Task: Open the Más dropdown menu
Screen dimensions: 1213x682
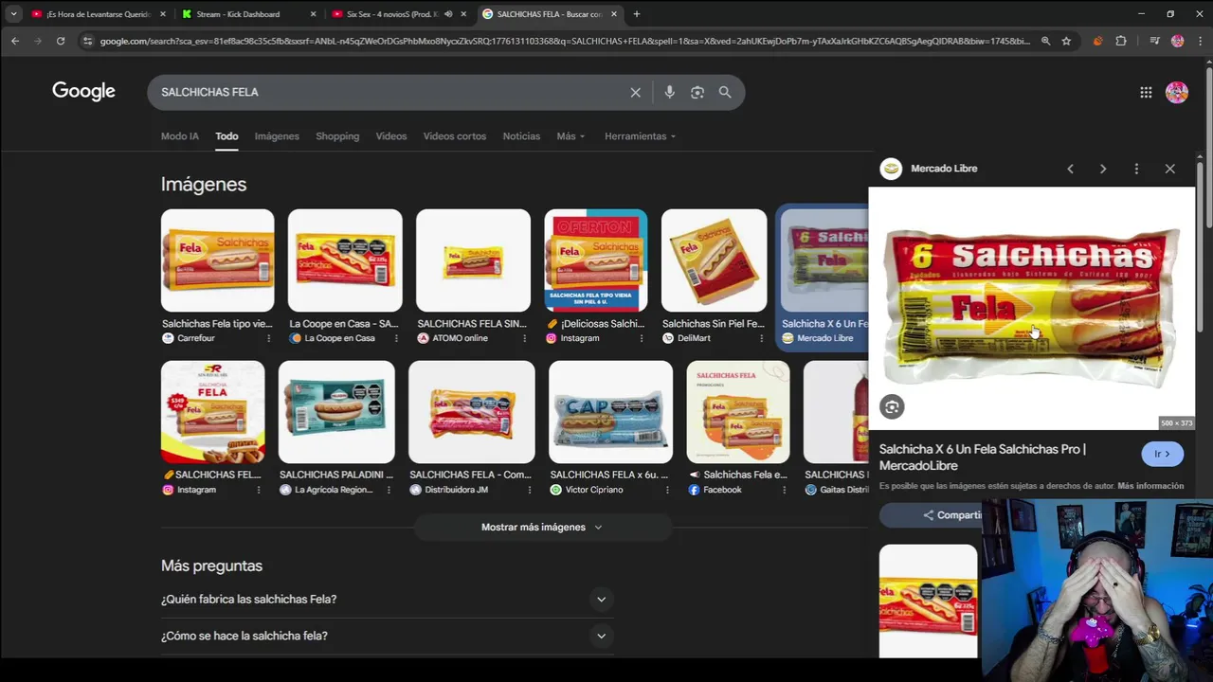Action: pos(570,136)
